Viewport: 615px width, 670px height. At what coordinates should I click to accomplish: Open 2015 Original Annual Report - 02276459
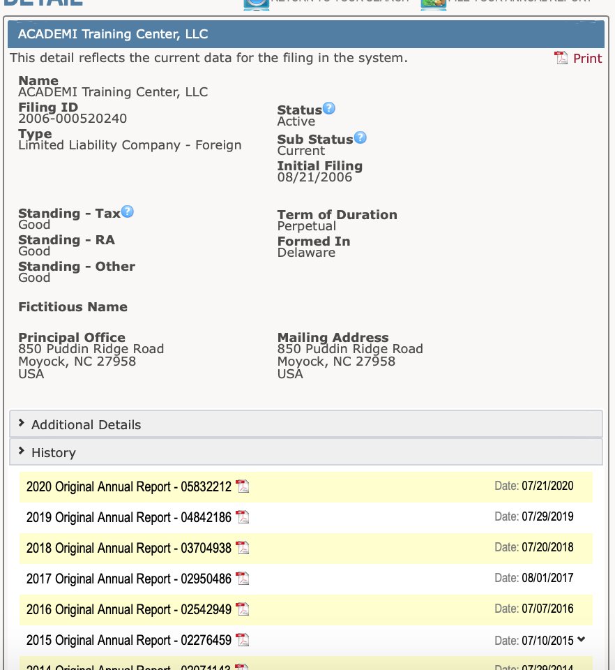[x=128, y=641]
